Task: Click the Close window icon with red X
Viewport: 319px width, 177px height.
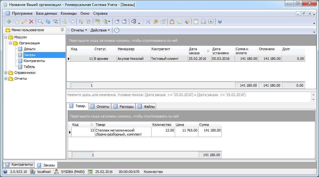Action: 117,22
